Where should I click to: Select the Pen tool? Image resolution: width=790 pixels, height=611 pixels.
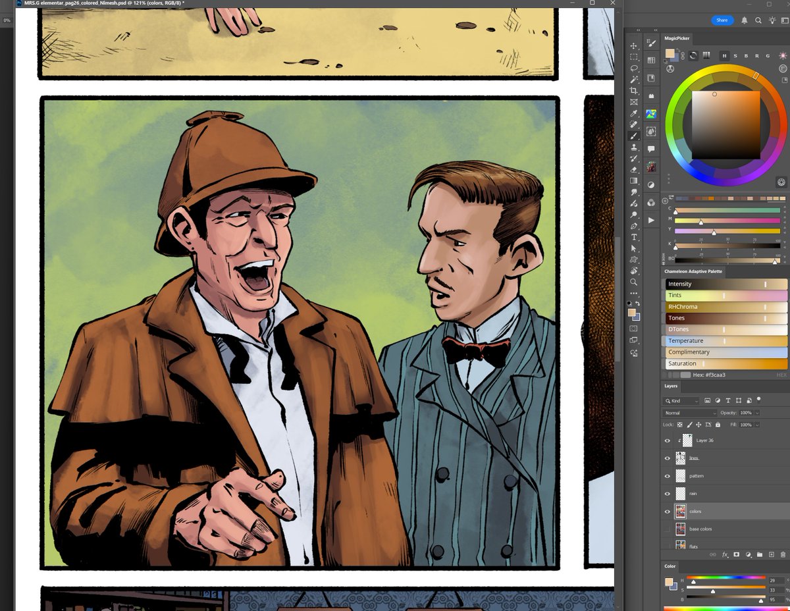pyautogui.click(x=634, y=226)
